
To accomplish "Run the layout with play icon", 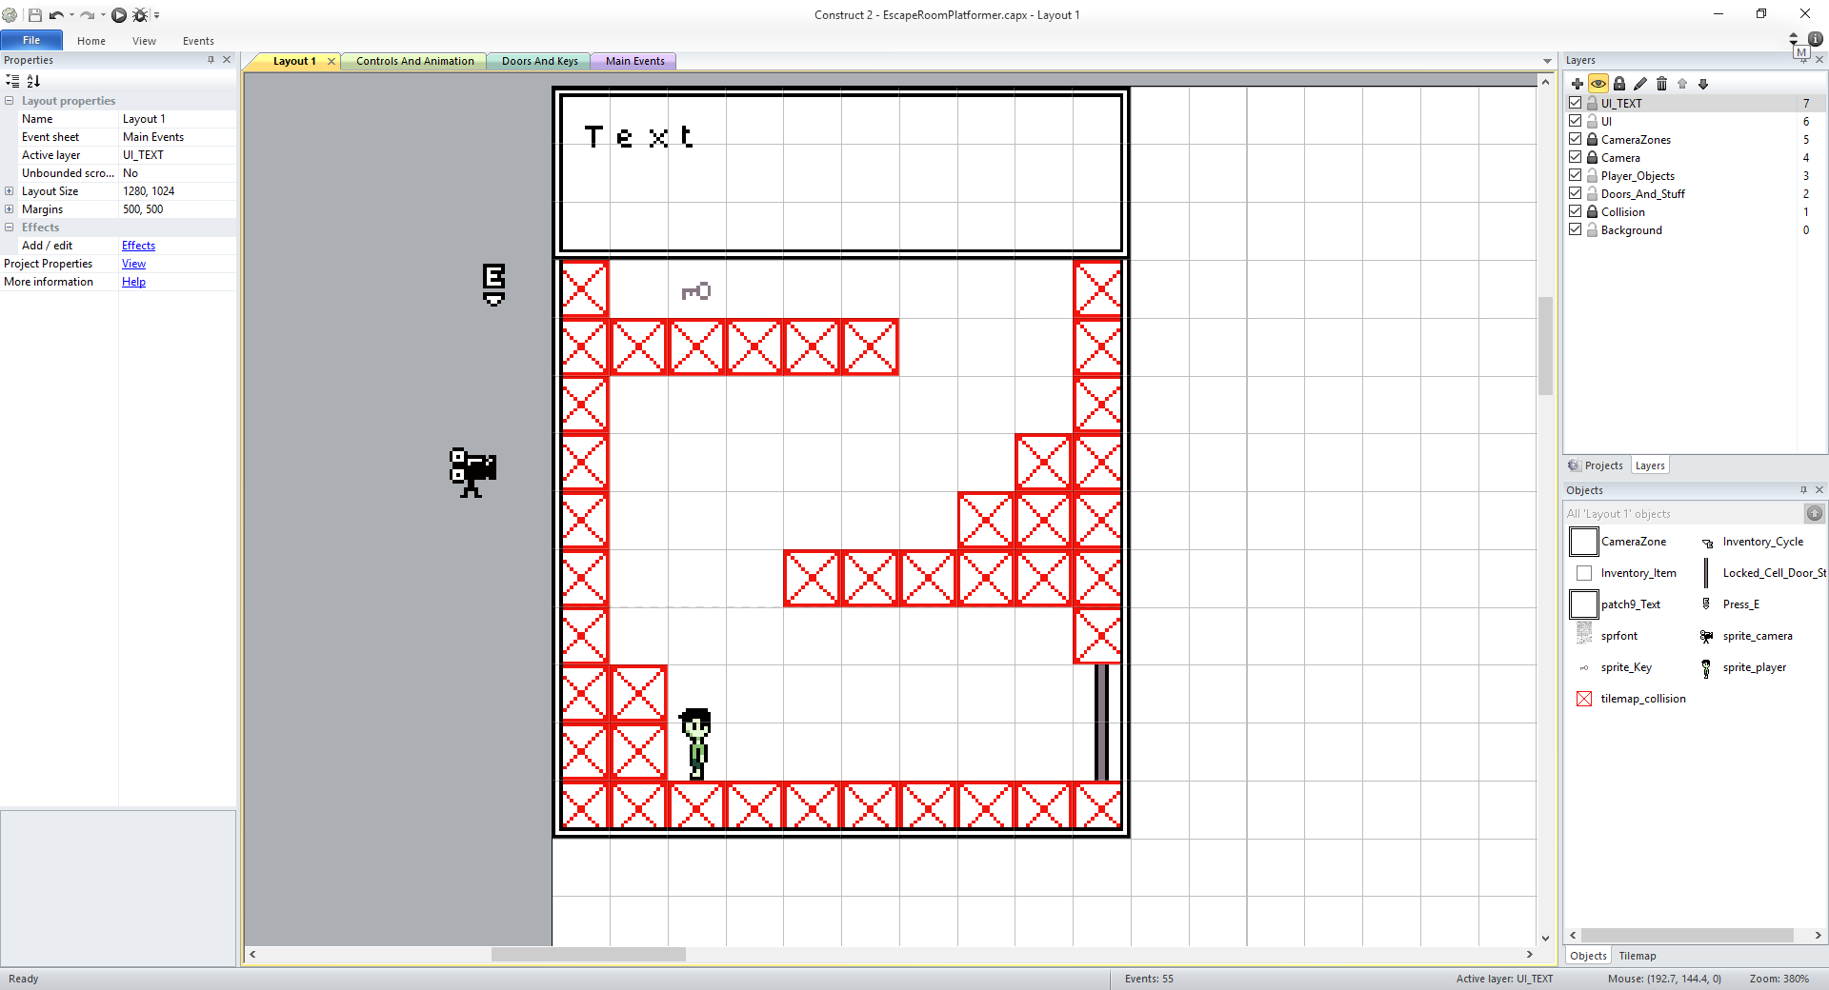I will click(x=119, y=15).
